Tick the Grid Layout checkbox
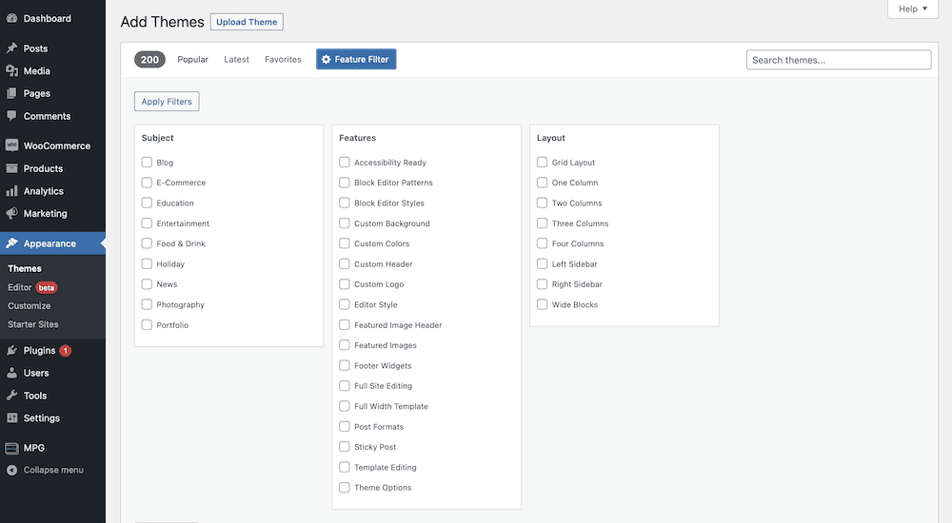This screenshot has width=952, height=523. point(542,163)
